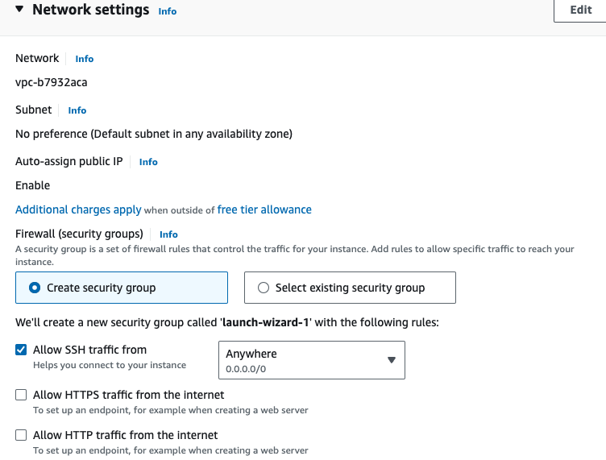Image resolution: width=606 pixels, height=460 pixels.
Task: Enable Allow HTTP traffic from the internet
Action: click(x=21, y=435)
